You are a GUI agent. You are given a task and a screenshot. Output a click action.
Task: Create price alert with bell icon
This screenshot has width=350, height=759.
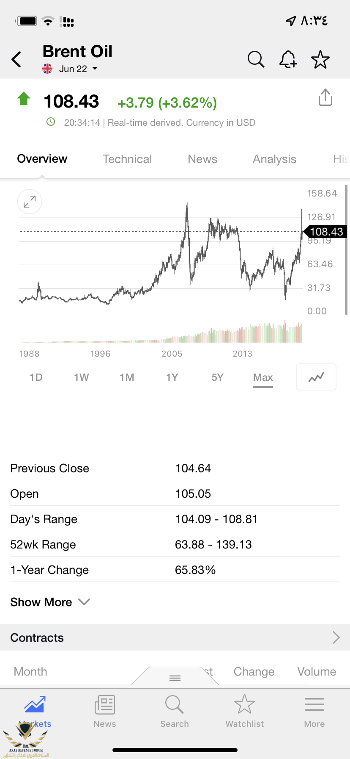(288, 59)
